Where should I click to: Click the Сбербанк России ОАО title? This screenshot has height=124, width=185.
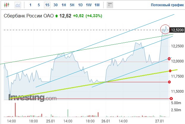pyautogui.click(x=29, y=16)
